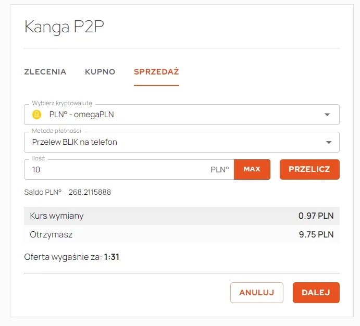
Task: Click the MAX button
Action: tap(252, 169)
